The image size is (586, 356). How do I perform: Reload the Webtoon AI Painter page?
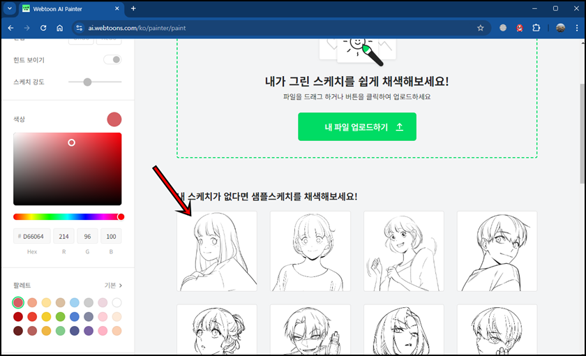(43, 28)
